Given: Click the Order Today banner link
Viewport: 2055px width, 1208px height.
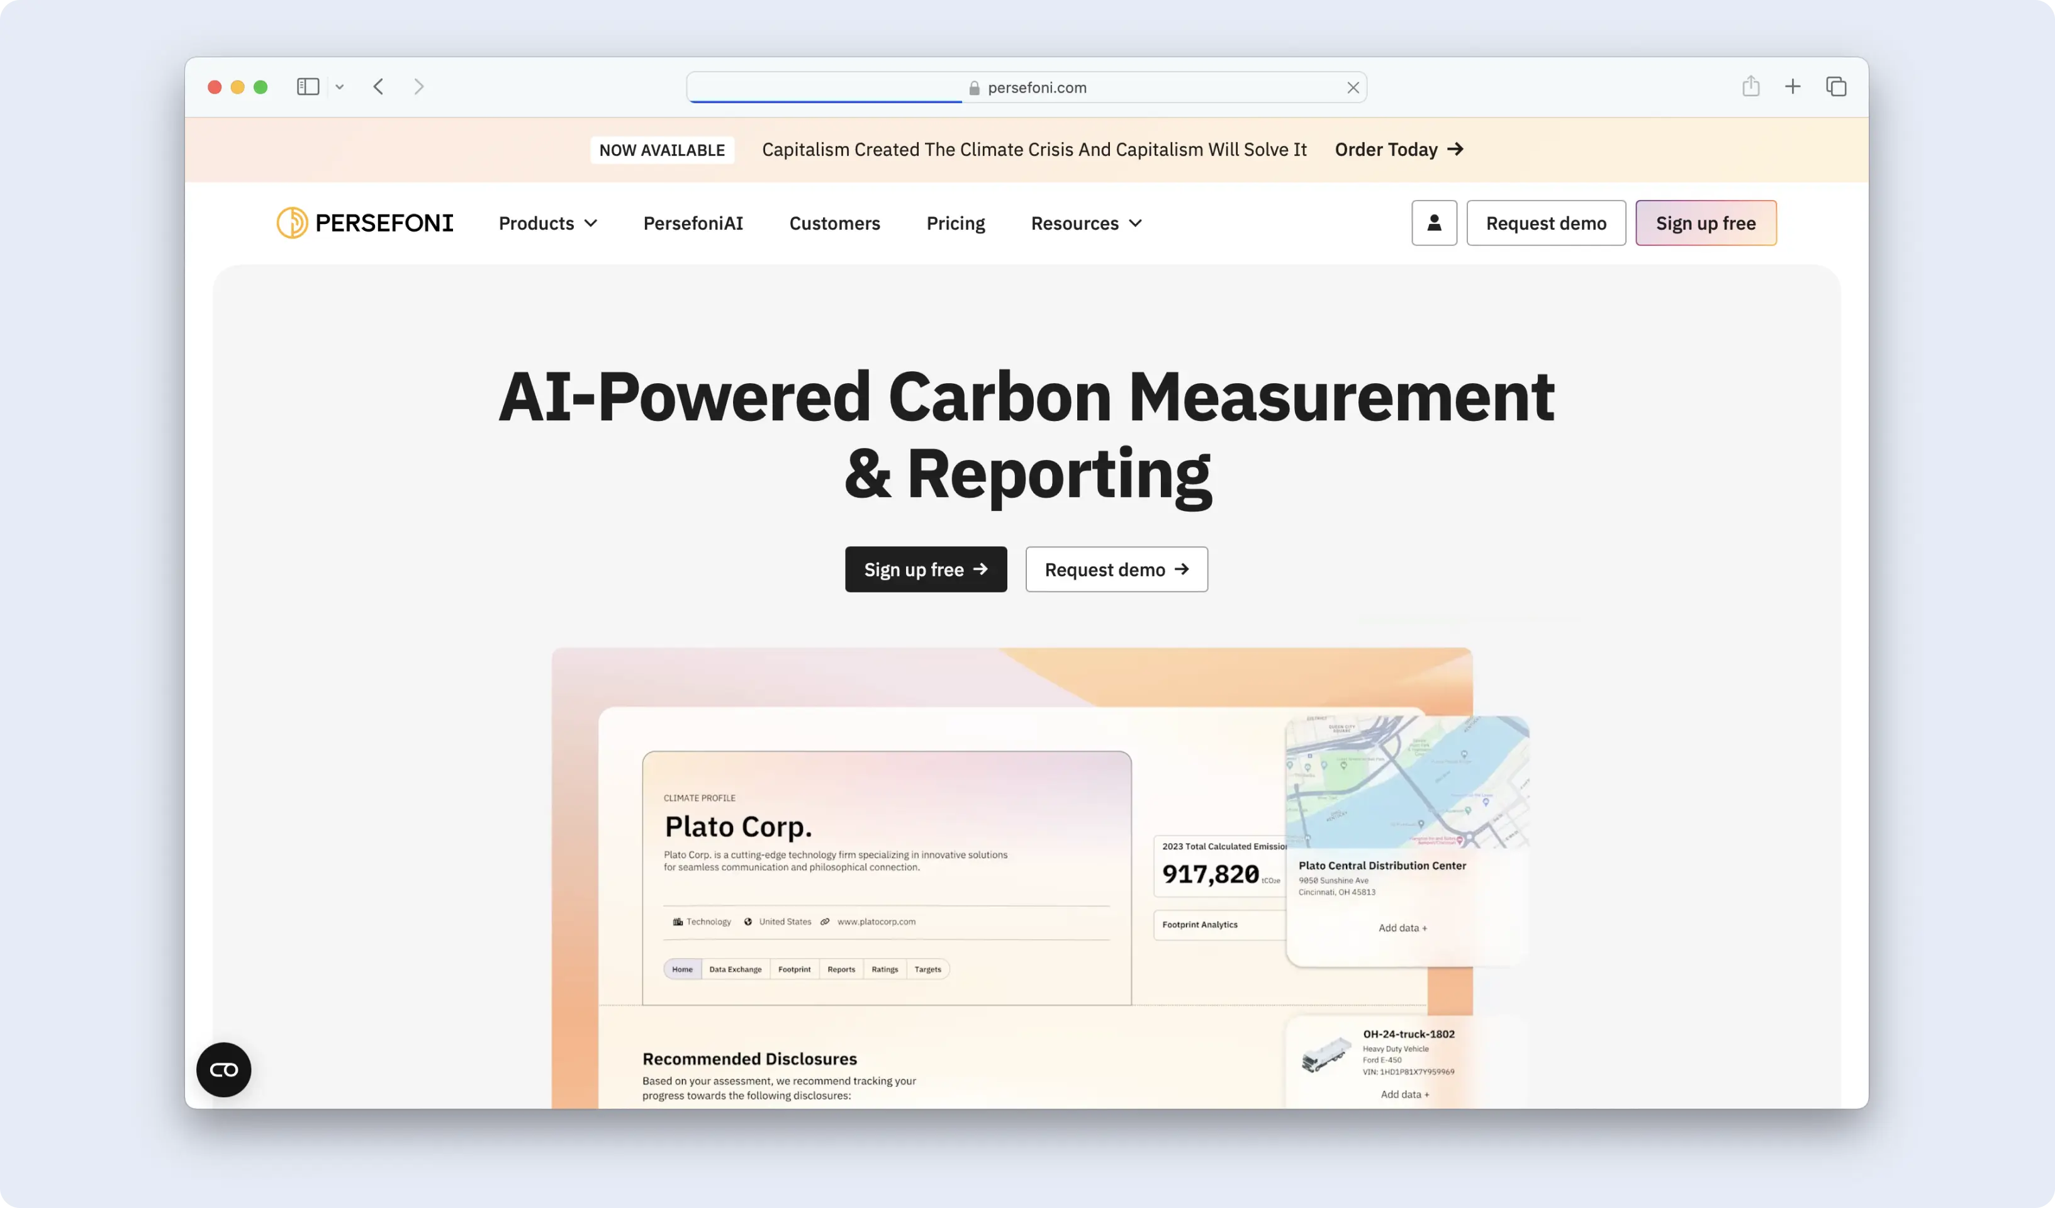Looking at the screenshot, I should click(x=1397, y=149).
